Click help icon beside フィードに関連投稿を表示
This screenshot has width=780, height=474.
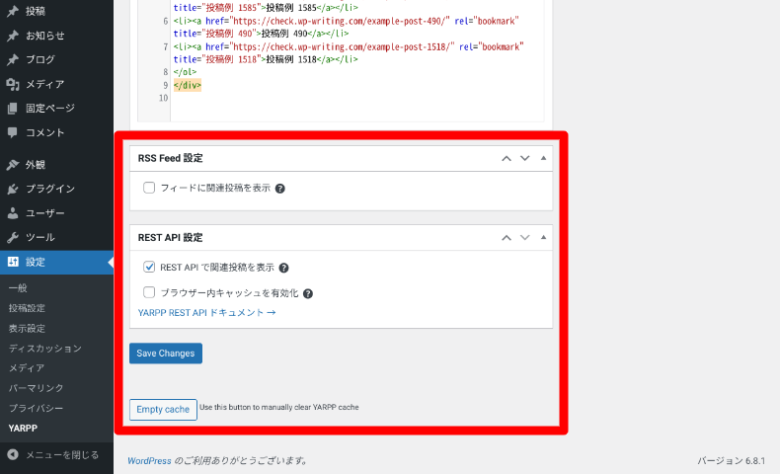pyautogui.click(x=280, y=189)
